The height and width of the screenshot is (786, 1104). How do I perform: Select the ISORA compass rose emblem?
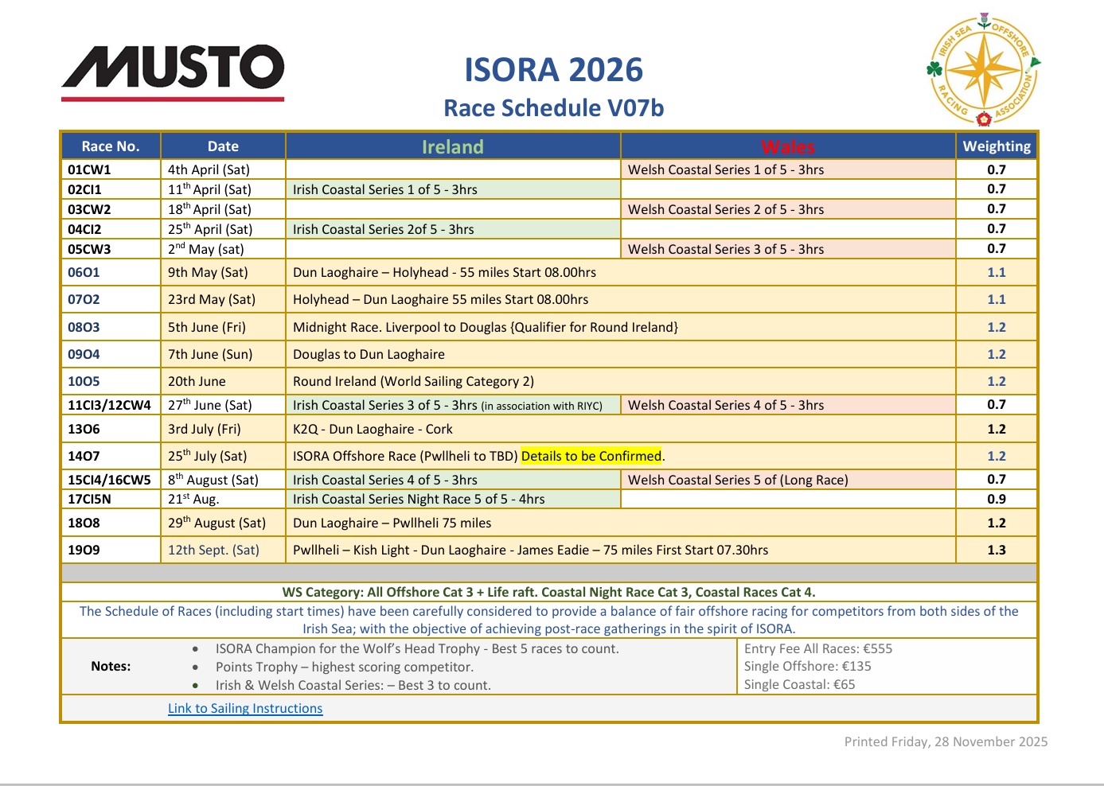coord(985,70)
